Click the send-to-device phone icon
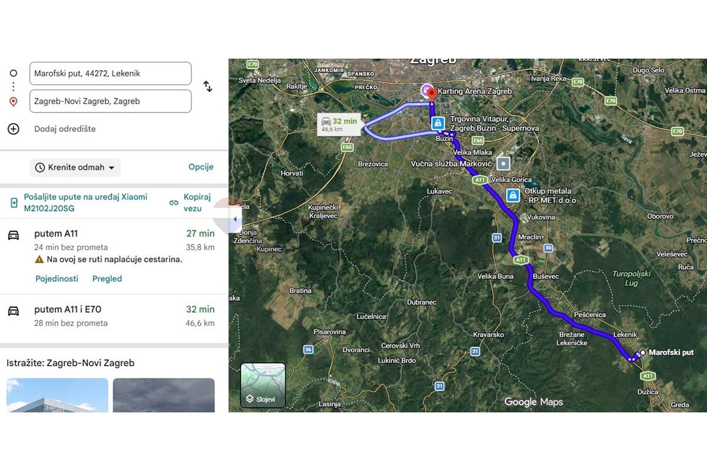707x471 pixels. [14, 203]
